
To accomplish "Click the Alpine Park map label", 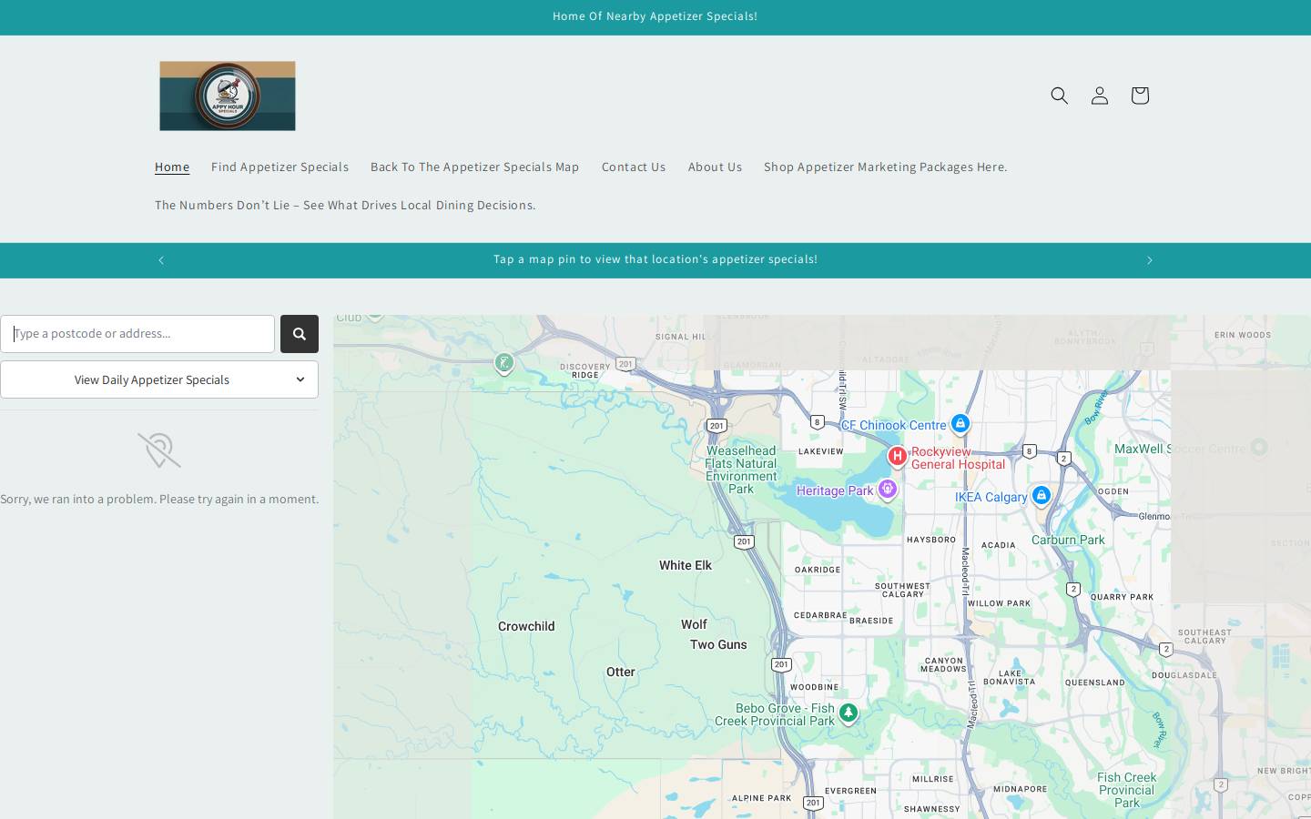I will pyautogui.click(x=762, y=798).
